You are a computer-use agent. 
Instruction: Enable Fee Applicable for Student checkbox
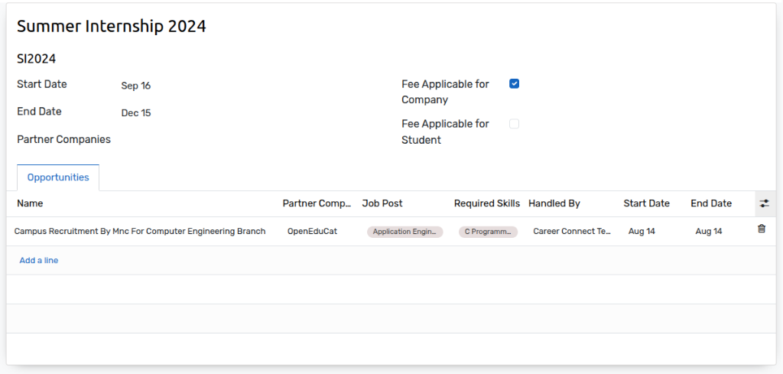(x=514, y=124)
